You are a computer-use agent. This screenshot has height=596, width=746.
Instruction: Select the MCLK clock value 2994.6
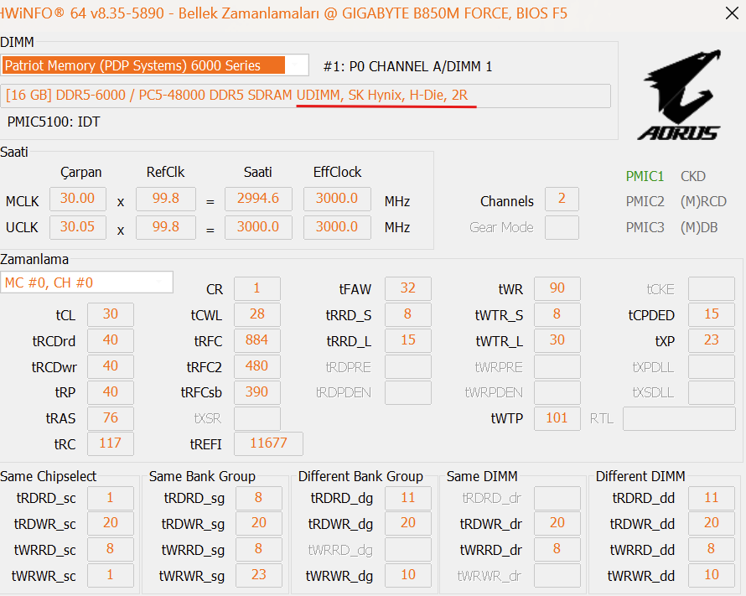pos(258,199)
